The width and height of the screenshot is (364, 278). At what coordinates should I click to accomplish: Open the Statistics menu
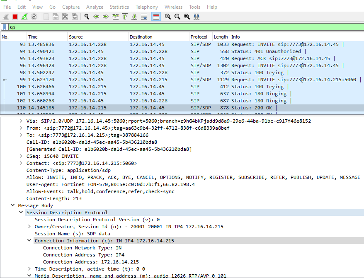pyautogui.click(x=119, y=7)
